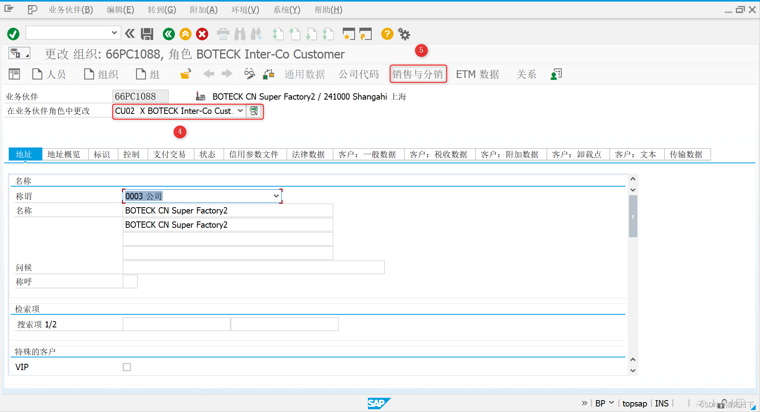
Task: Expand status bar double-chevron
Action: (x=585, y=403)
